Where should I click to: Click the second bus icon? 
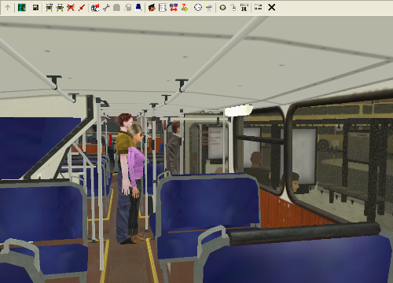[x=60, y=8]
